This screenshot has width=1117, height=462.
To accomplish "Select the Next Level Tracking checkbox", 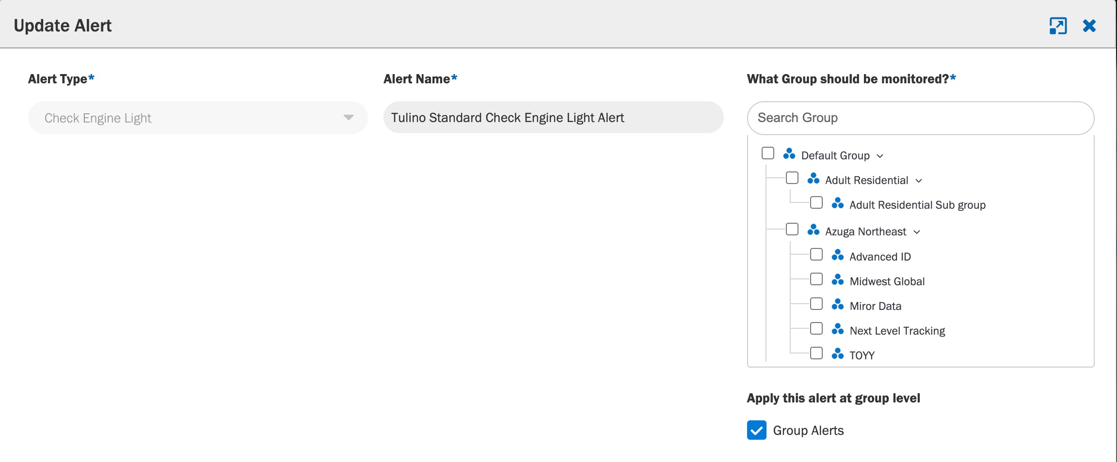I will (816, 328).
